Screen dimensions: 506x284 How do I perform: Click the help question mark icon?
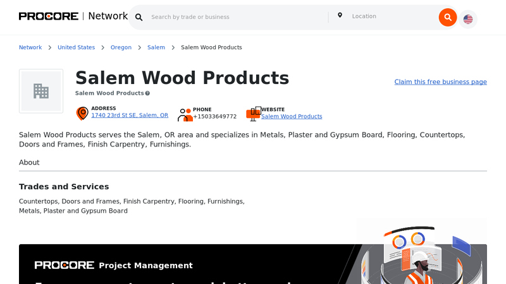147,93
